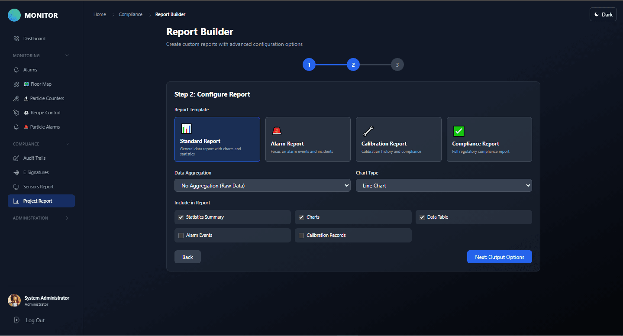623x336 pixels.
Task: Click the System Administrator name text
Action: pyautogui.click(x=47, y=298)
